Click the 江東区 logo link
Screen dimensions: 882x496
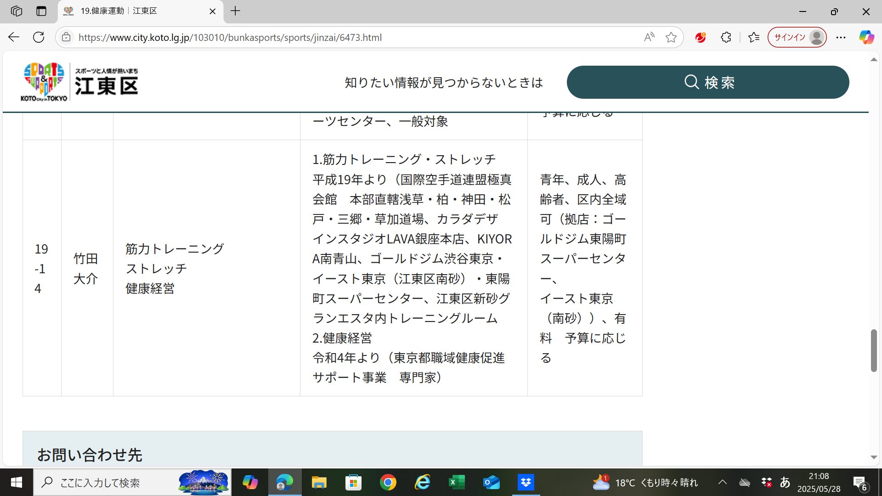click(x=81, y=82)
